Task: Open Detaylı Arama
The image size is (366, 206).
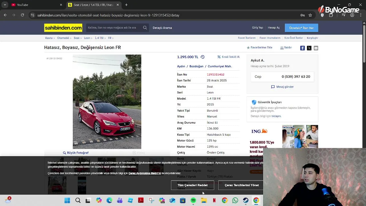Action: [162, 28]
